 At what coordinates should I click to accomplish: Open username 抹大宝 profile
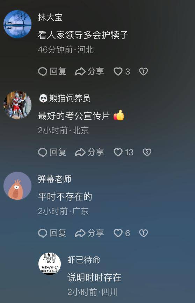tap(50, 17)
